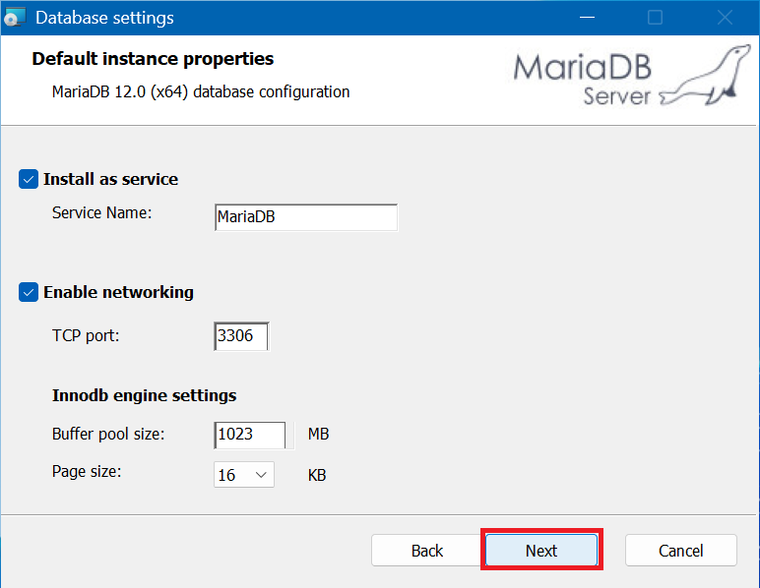Cancel the MariaDB installation
This screenshot has height=588, width=760.
pos(680,551)
